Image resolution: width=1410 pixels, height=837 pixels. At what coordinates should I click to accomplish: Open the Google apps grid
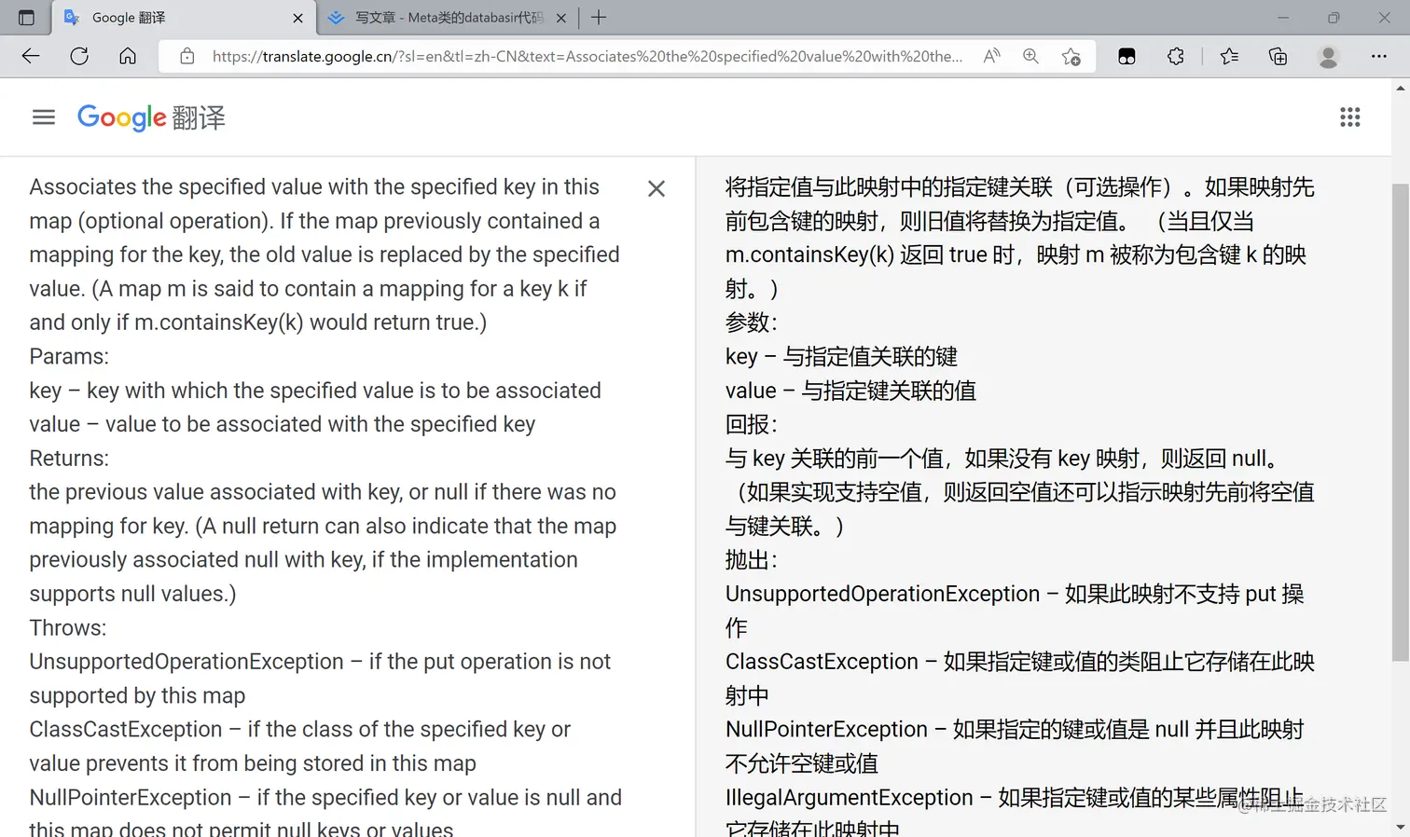(1349, 117)
